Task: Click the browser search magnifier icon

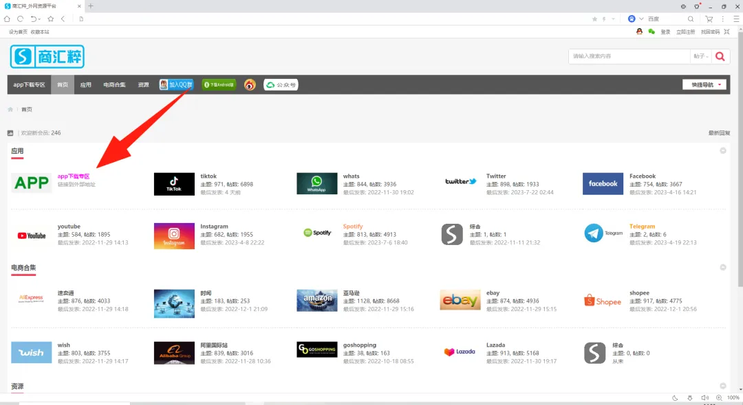Action: click(x=691, y=19)
